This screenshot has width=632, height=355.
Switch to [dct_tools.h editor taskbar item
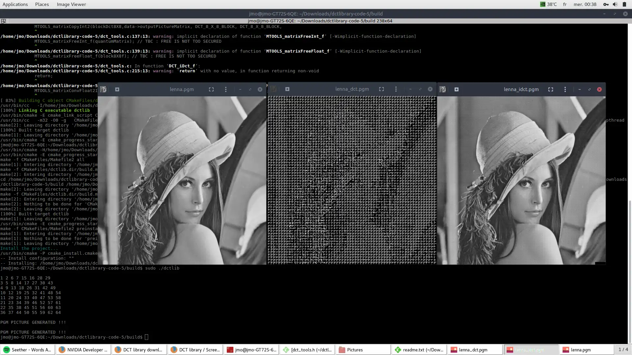coord(307,350)
